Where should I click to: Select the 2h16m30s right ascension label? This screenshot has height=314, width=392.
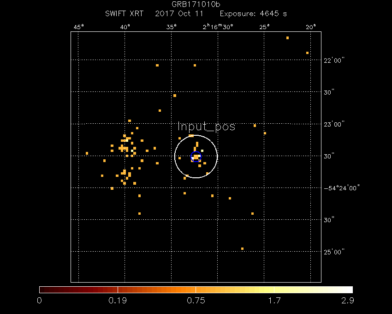click(x=218, y=26)
